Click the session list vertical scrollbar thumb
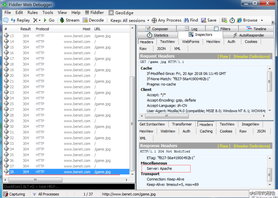 click(x=132, y=124)
